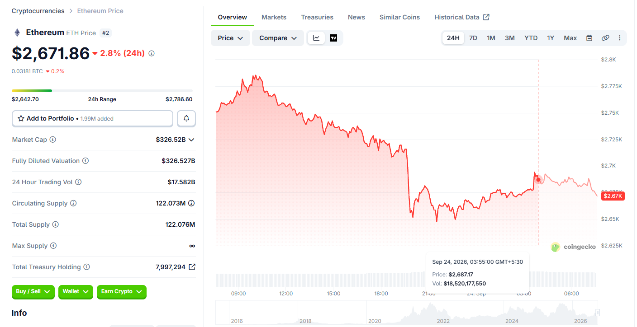Click the $2,671.86 price text
The image size is (637, 327).
point(51,53)
